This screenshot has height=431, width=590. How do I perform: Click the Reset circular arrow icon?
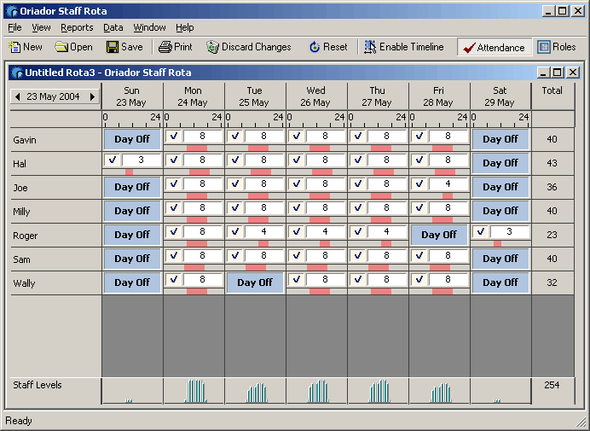(315, 47)
